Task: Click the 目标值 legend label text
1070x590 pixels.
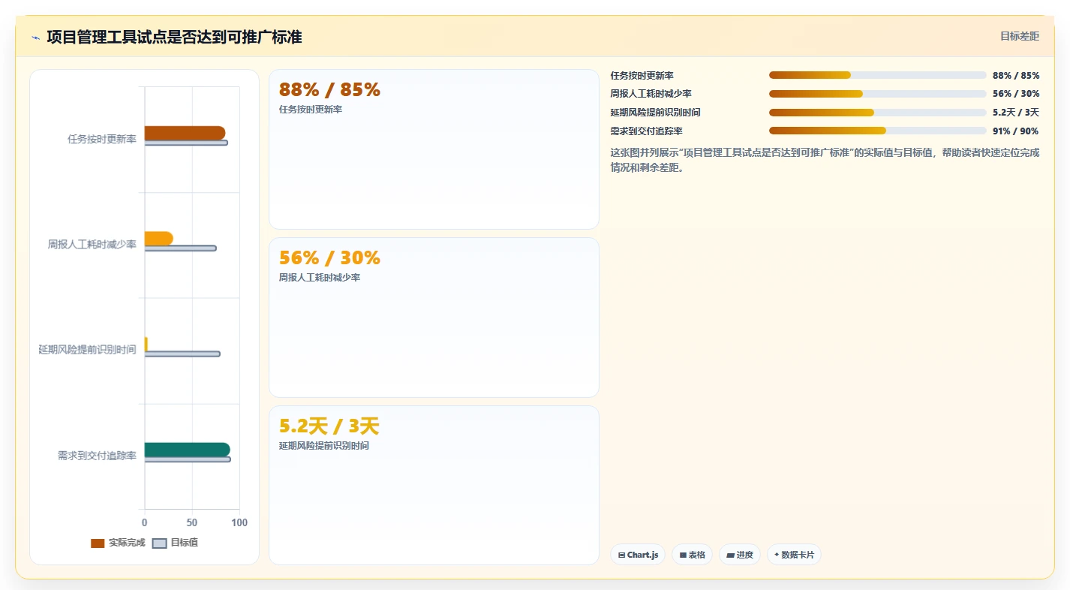Action: (185, 543)
